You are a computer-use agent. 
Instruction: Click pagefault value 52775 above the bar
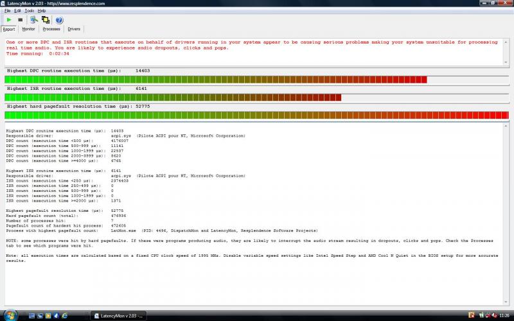tap(143, 106)
